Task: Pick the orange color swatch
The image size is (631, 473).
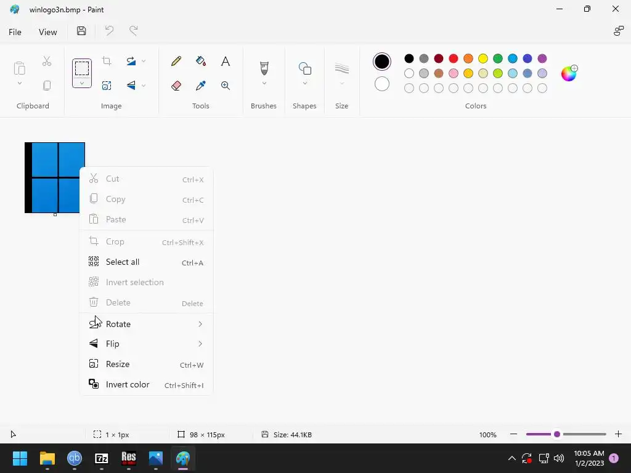Action: (x=468, y=59)
